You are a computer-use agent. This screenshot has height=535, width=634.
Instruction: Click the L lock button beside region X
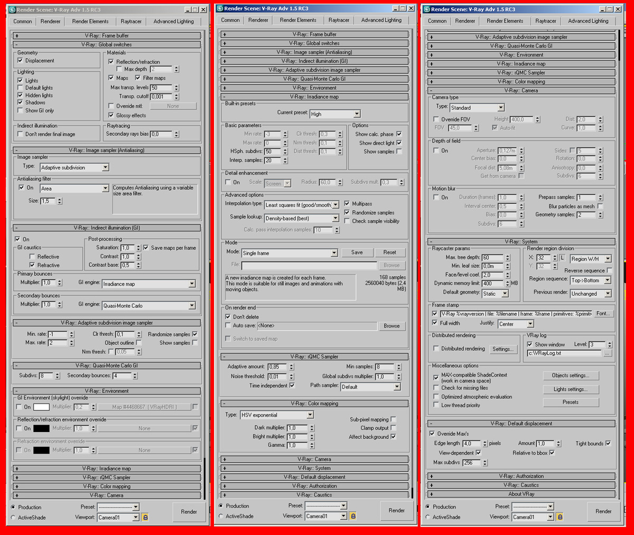tap(562, 258)
